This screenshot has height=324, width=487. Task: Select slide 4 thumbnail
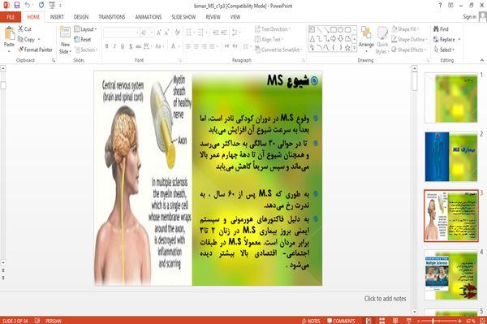pyautogui.click(x=451, y=274)
